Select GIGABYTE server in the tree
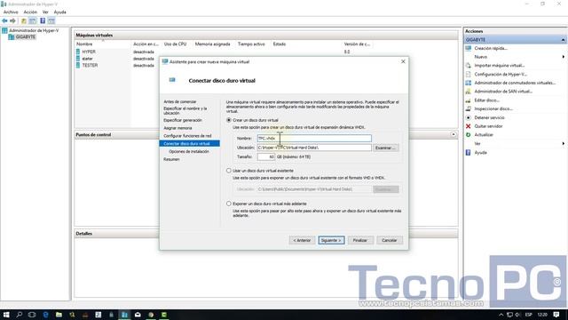568x320 pixels. pos(26,37)
